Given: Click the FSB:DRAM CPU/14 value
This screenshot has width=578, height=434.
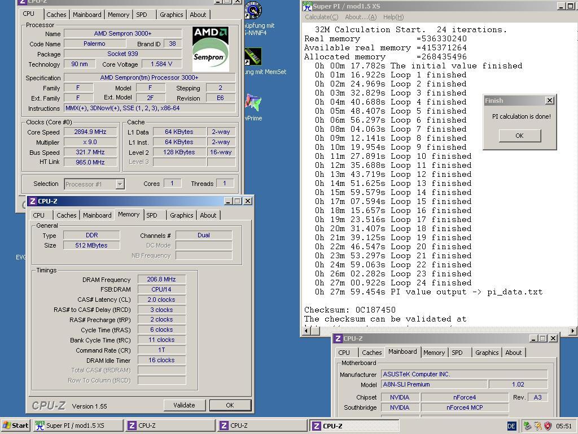Looking at the screenshot, I should 161,289.
